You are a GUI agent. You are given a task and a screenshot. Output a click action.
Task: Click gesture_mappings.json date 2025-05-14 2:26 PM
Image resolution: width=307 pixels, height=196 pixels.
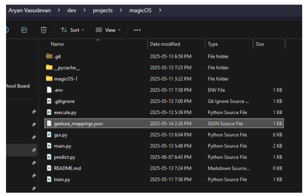170,124
